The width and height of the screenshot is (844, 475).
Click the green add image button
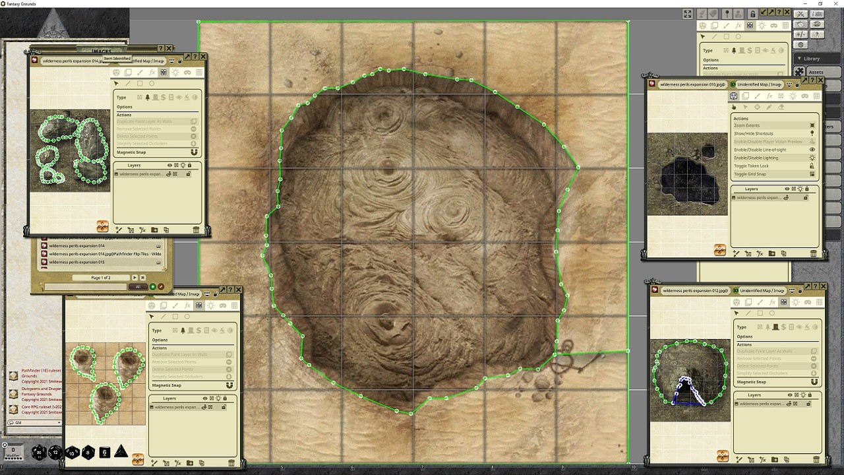pyautogui.click(x=153, y=287)
